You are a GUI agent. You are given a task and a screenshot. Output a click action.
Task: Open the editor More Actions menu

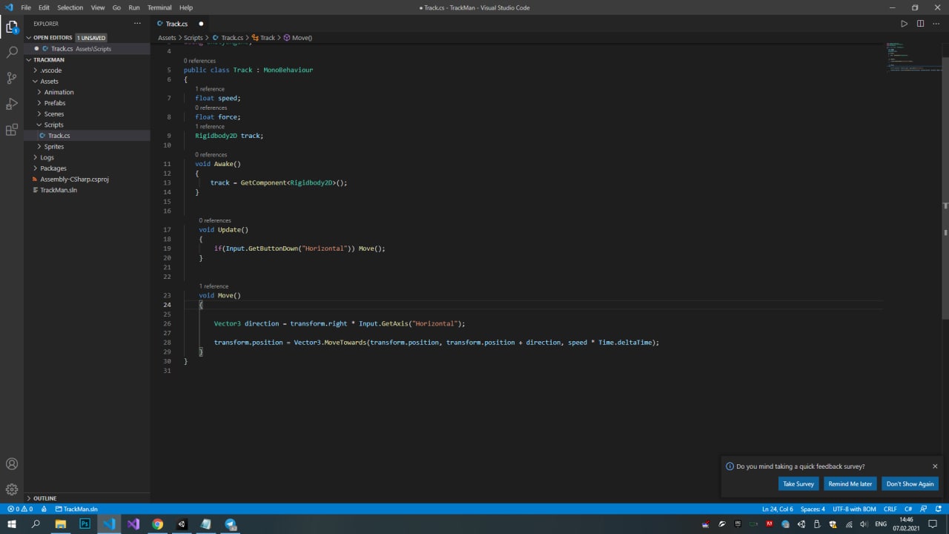click(936, 24)
